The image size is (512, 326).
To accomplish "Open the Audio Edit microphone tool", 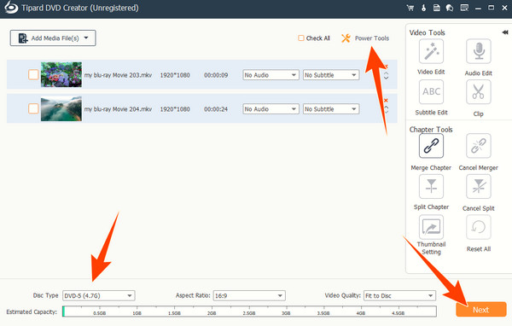I will (x=479, y=51).
